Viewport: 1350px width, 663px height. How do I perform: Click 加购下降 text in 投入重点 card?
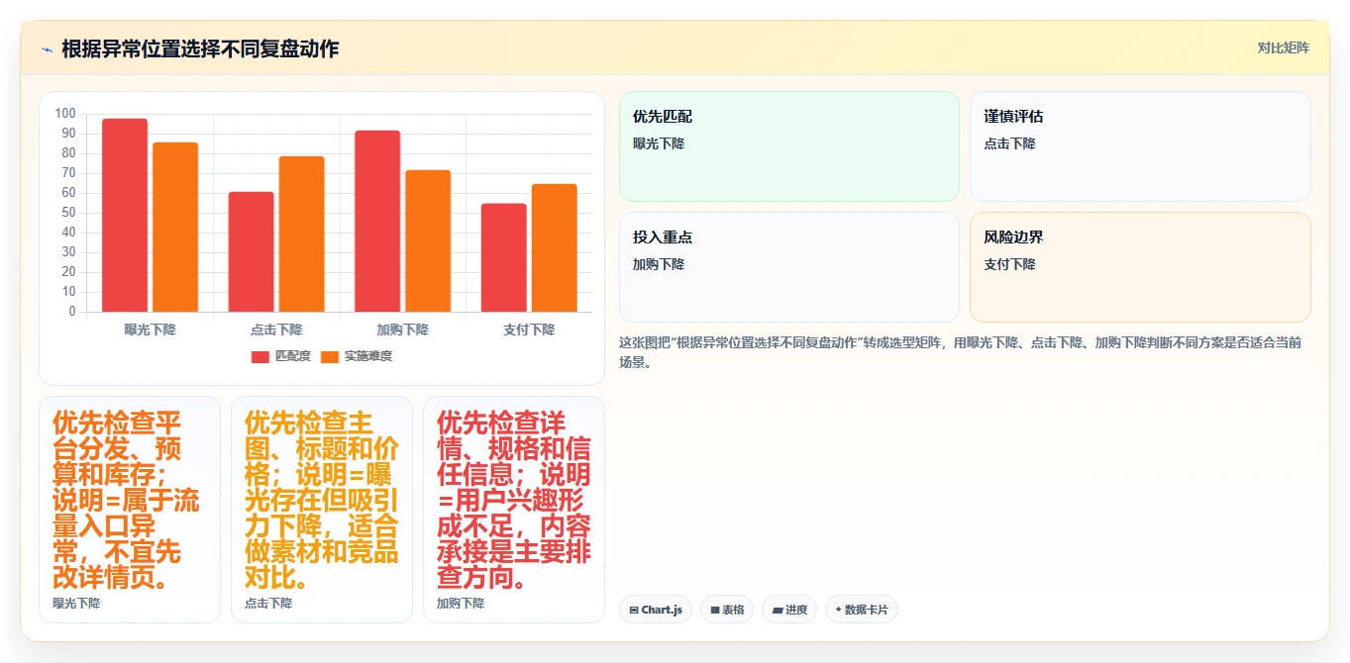tap(659, 264)
